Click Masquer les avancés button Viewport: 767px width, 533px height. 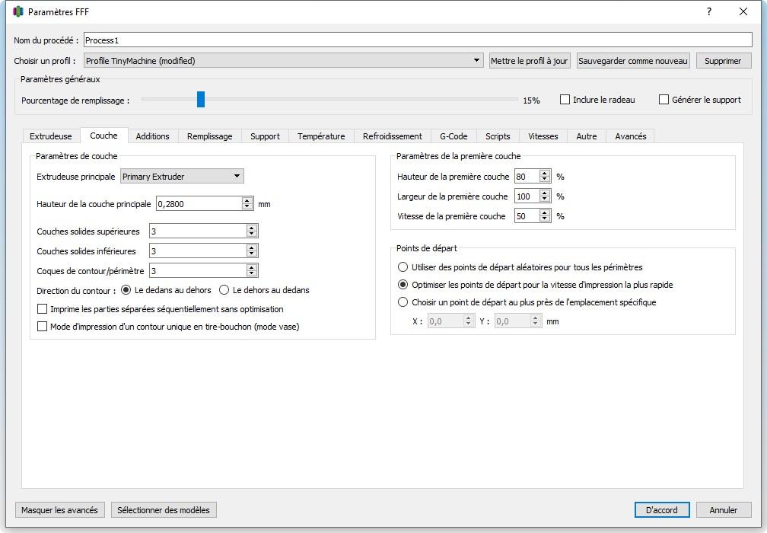click(59, 510)
